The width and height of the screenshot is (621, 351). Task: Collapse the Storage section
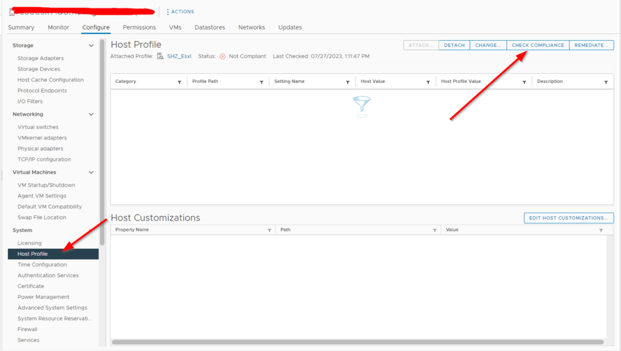pyautogui.click(x=91, y=45)
